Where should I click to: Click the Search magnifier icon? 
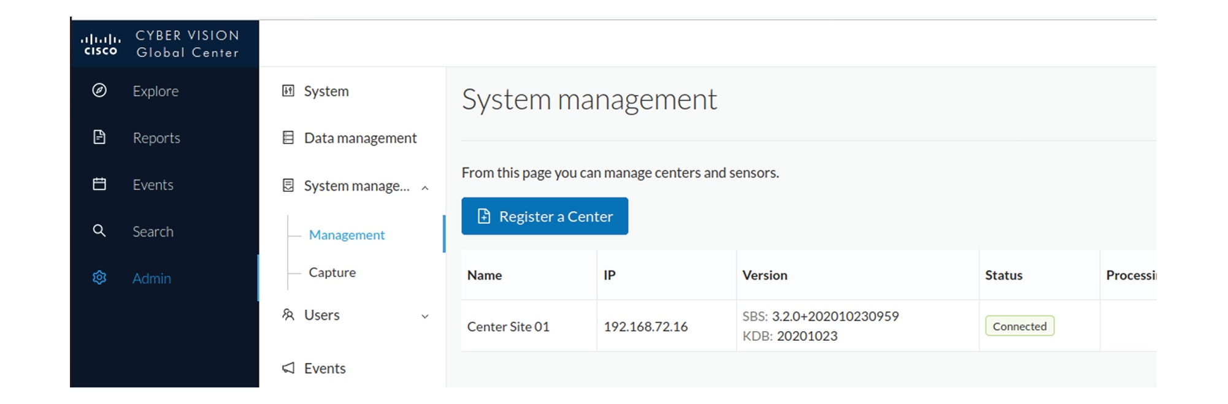(99, 231)
